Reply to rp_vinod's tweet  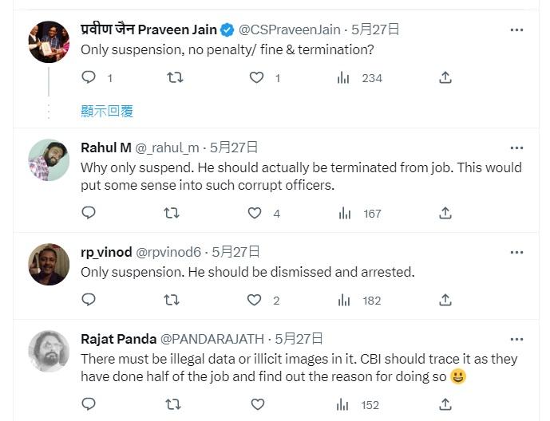tap(89, 301)
